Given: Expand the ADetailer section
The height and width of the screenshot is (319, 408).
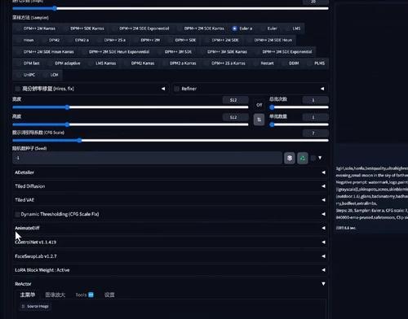Looking at the screenshot, I should point(171,173).
